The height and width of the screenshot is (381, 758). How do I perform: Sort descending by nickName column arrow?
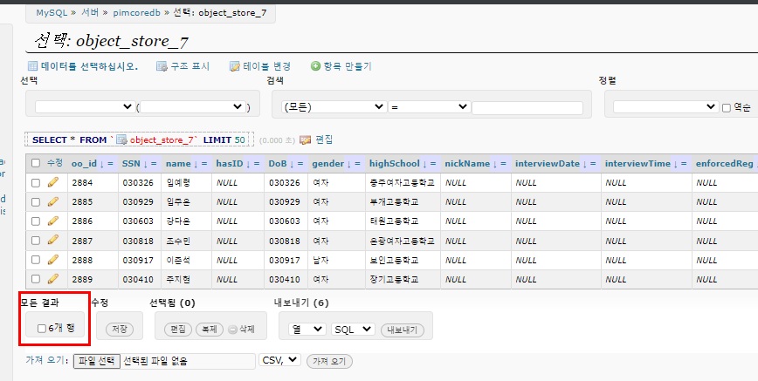495,164
